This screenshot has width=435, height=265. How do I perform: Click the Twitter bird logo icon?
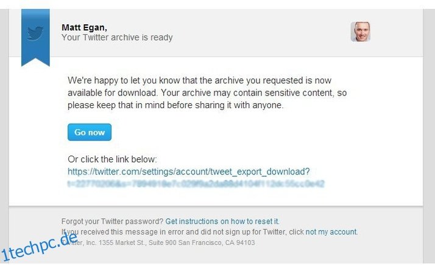coord(35,33)
